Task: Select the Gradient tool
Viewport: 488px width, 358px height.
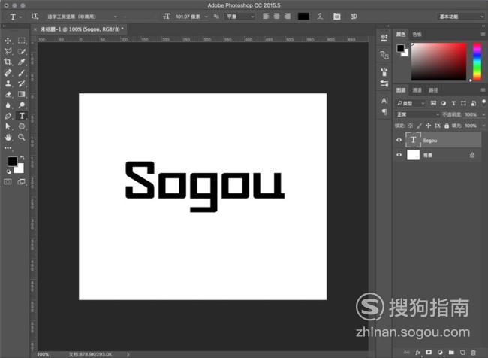Action: coord(22,94)
